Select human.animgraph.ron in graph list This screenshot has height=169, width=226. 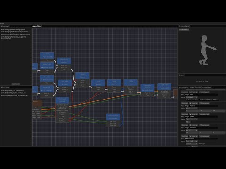15,32
